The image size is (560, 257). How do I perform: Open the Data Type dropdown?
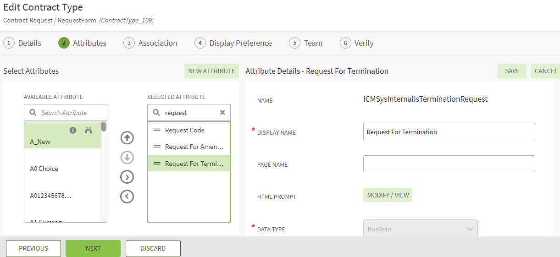click(420, 229)
